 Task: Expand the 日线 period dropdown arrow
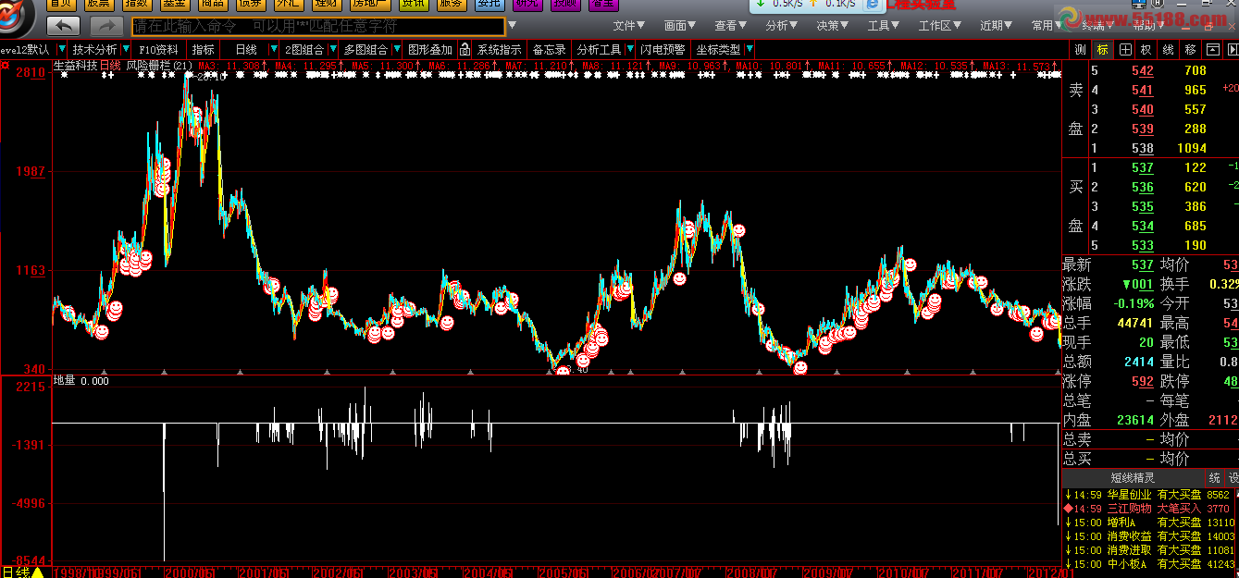273,49
